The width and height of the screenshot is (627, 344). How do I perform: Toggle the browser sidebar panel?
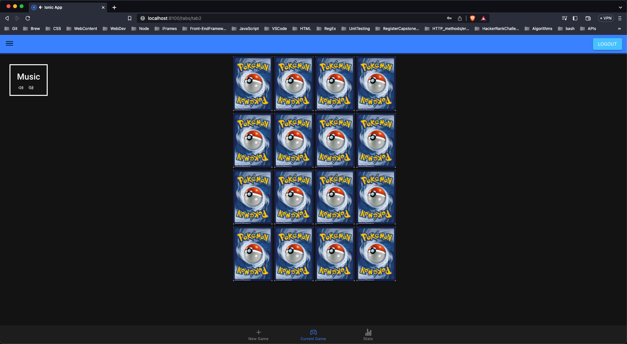pos(575,18)
